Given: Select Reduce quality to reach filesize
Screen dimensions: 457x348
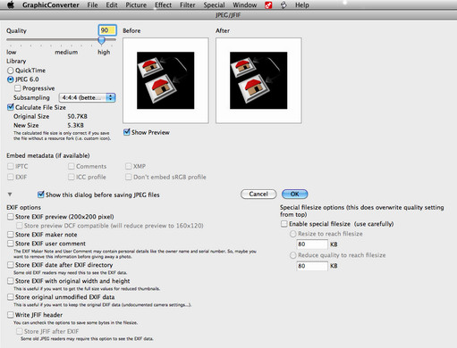Looking at the screenshot, I should click(293, 255).
